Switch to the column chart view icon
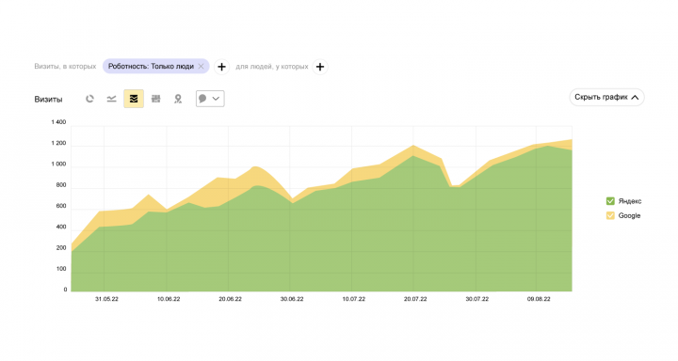The image size is (678, 361). pyautogui.click(x=155, y=99)
